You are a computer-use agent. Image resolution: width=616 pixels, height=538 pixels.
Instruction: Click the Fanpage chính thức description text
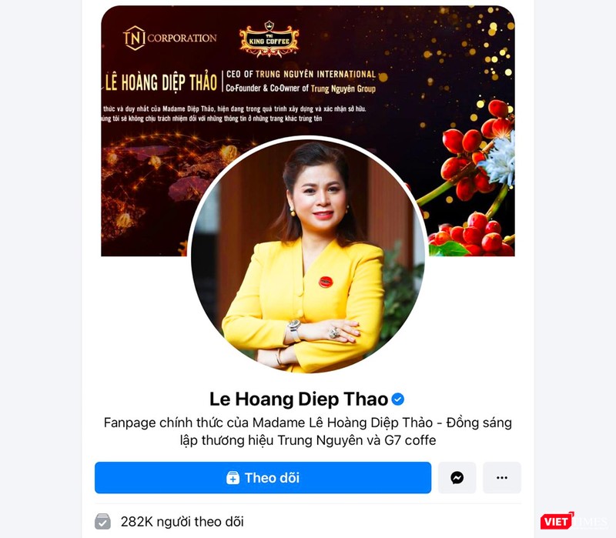click(307, 431)
